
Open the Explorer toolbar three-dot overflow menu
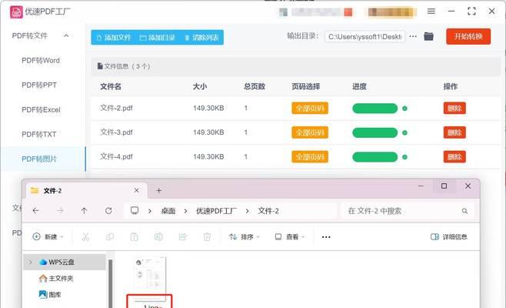(x=326, y=237)
